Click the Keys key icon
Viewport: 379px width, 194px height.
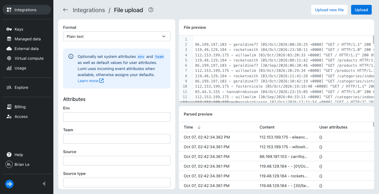(9, 29)
